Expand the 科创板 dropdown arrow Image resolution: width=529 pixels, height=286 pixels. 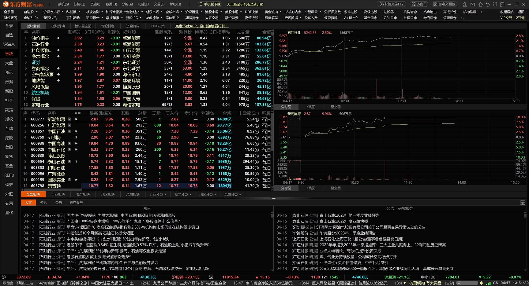coord(80,12)
